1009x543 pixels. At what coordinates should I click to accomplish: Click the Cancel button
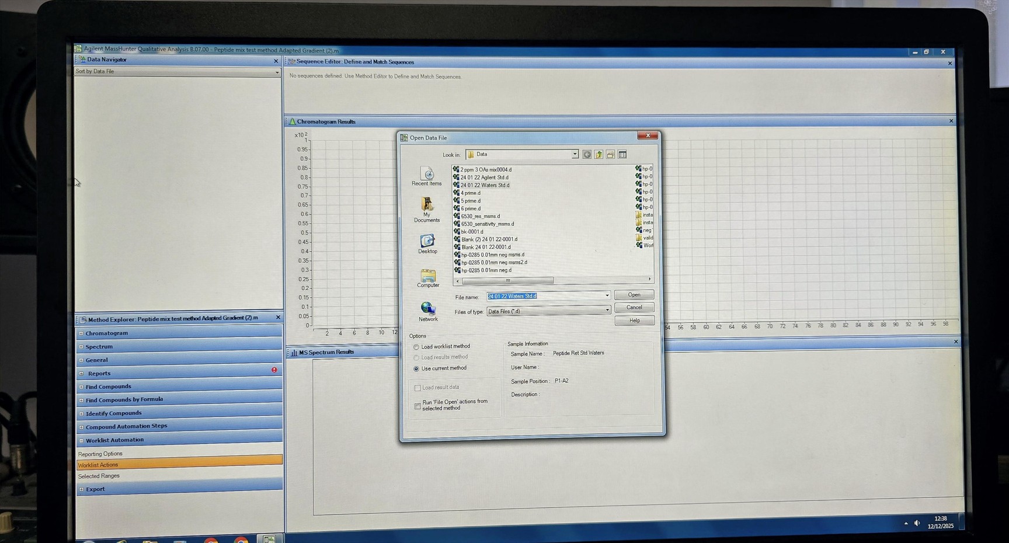(x=634, y=307)
